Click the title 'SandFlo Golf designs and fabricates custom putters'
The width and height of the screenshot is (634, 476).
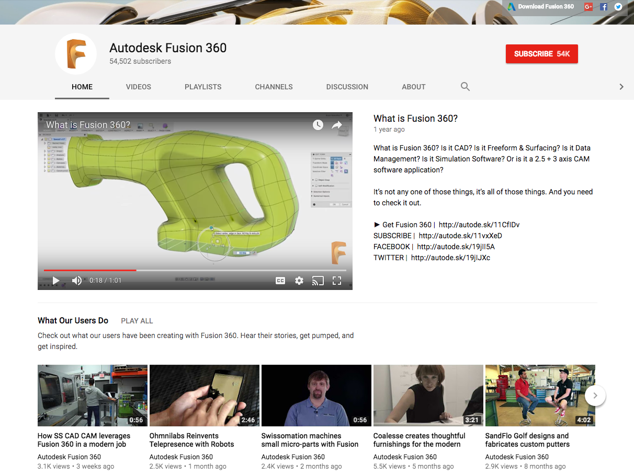[x=528, y=440]
